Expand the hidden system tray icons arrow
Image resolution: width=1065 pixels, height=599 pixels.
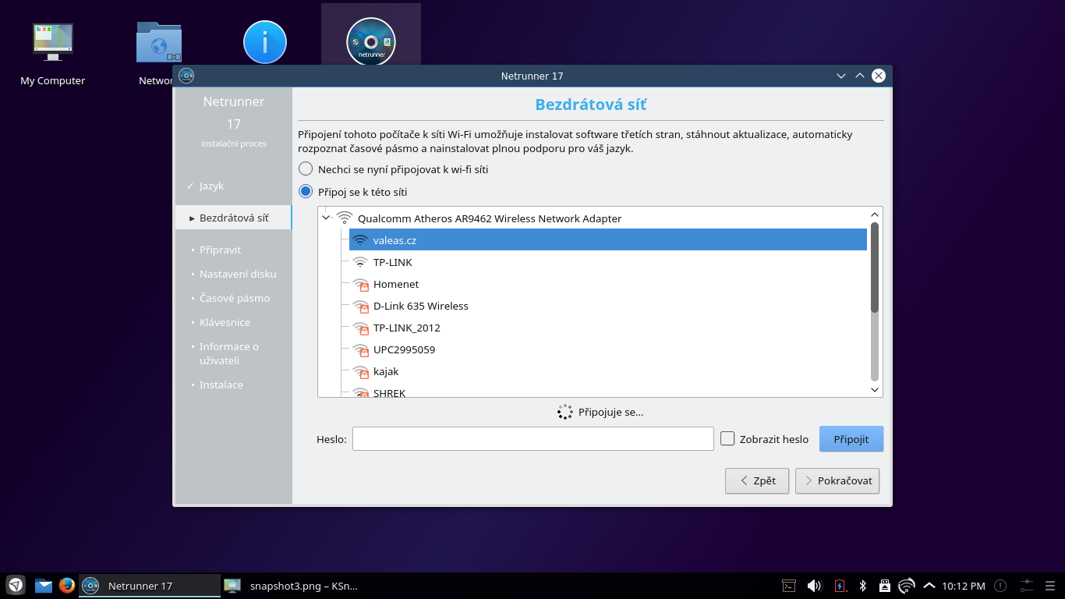click(x=929, y=586)
